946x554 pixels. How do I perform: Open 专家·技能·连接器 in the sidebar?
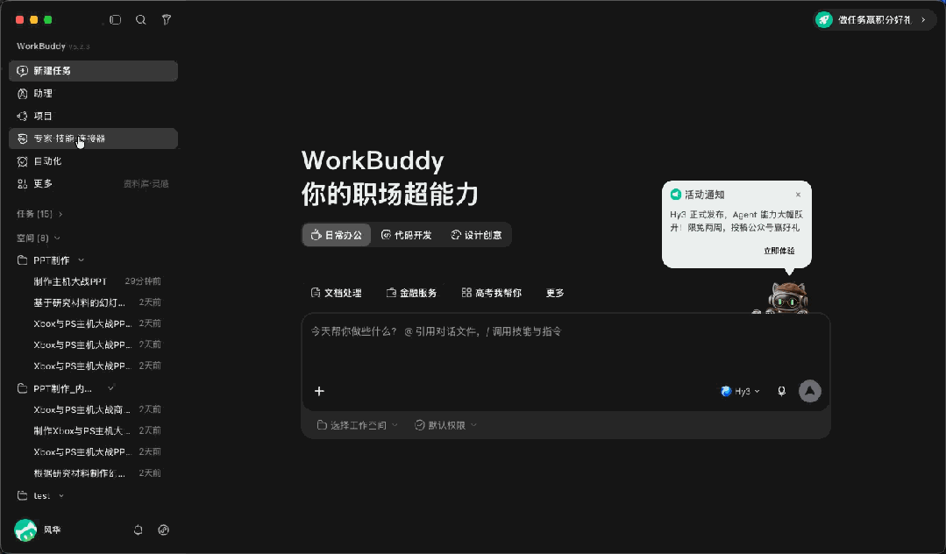tap(93, 138)
